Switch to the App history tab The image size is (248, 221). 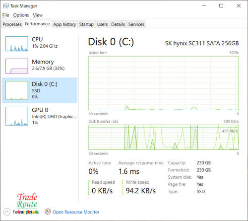[x=64, y=24]
